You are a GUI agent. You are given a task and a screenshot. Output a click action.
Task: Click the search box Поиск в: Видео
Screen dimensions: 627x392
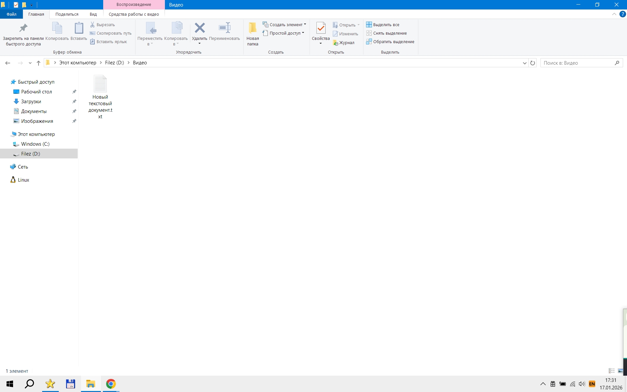coord(577,63)
